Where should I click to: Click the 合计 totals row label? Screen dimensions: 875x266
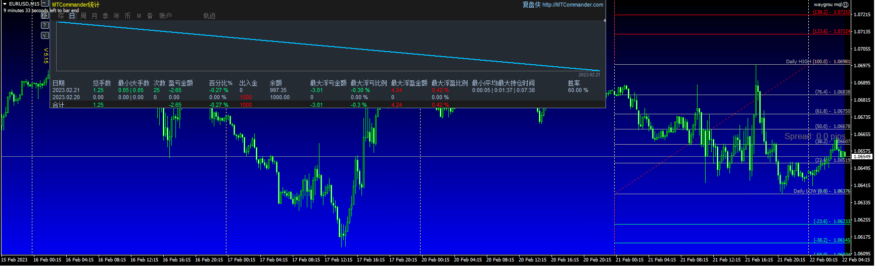pos(58,105)
